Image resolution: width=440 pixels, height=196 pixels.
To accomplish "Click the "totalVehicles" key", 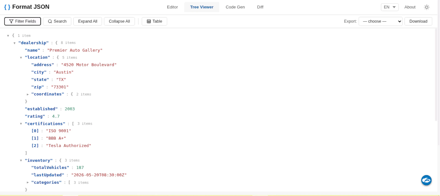I will 50,168.
